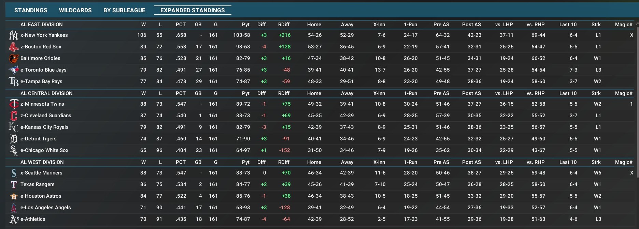Select the Expanded Standings tab
639x229 pixels.
click(193, 10)
